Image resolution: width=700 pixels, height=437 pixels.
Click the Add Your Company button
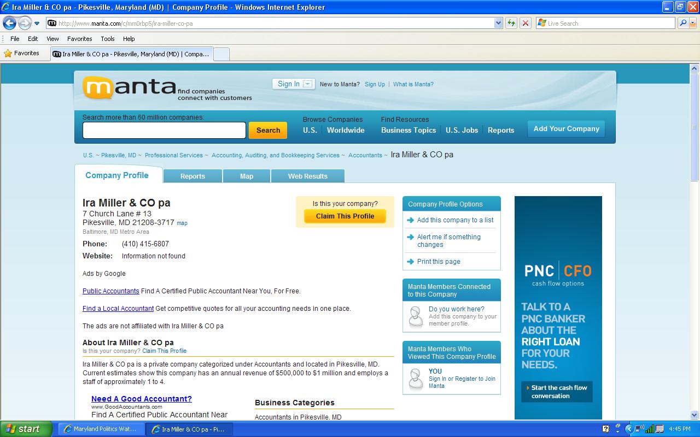[566, 129]
